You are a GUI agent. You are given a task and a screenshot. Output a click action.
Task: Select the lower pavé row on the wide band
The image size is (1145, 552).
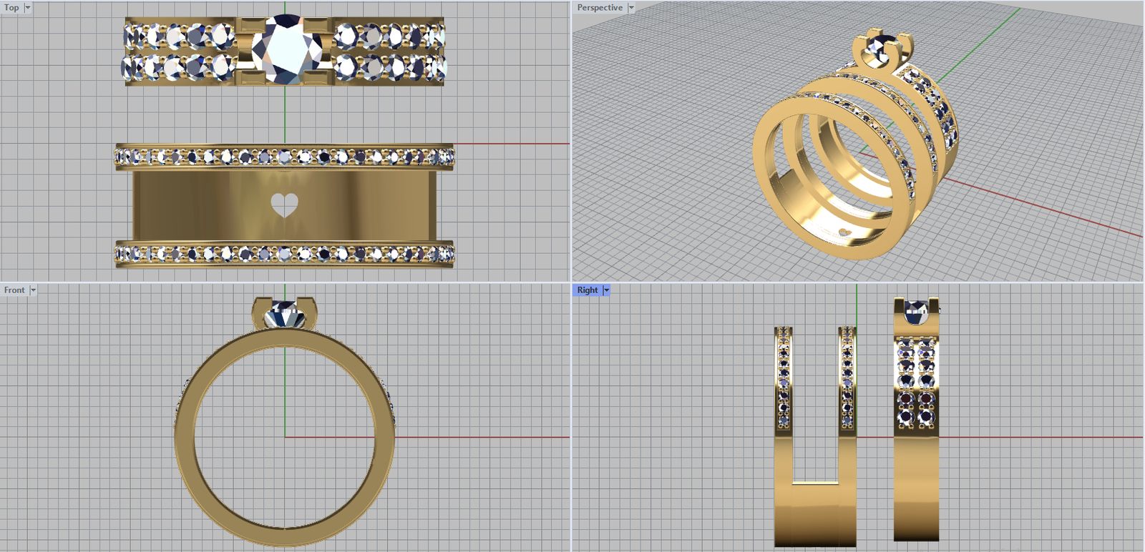284,254
